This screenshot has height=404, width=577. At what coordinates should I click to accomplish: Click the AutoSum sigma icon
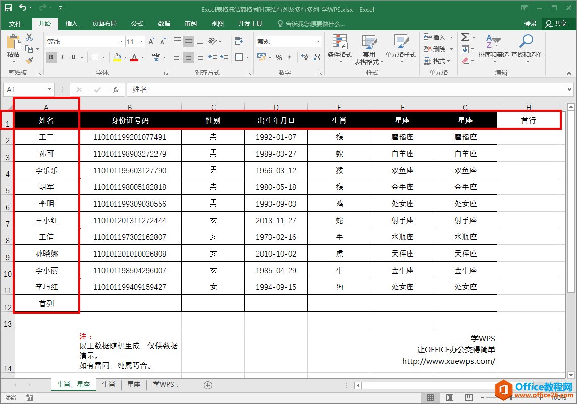pos(465,37)
